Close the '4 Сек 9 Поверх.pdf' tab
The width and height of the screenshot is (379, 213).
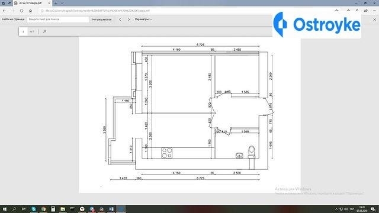49,3
